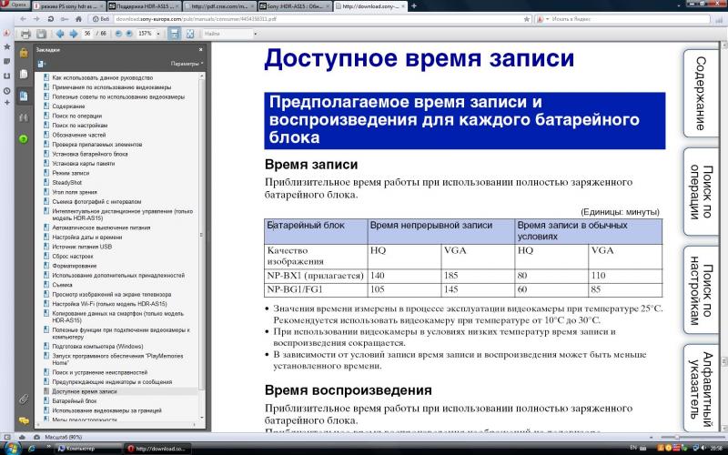728x455 pixels.
Task: Click the browser zoom slider in status bar
Action: click(x=692, y=437)
